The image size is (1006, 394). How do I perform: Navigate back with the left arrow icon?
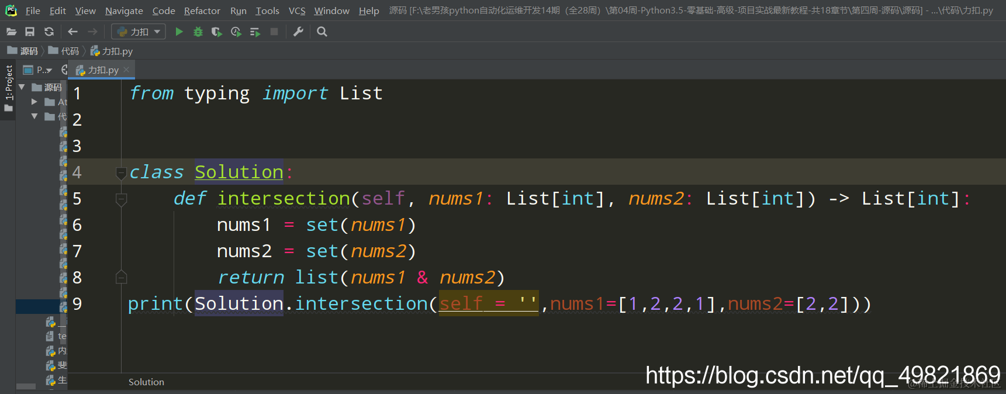[72, 32]
